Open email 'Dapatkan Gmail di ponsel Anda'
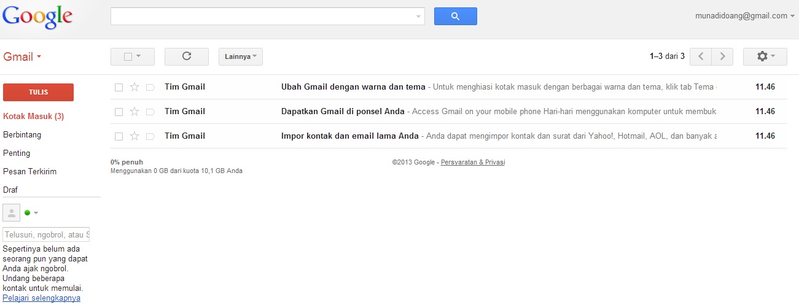Viewport: 799px width, 305px height. pyautogui.click(x=449, y=112)
